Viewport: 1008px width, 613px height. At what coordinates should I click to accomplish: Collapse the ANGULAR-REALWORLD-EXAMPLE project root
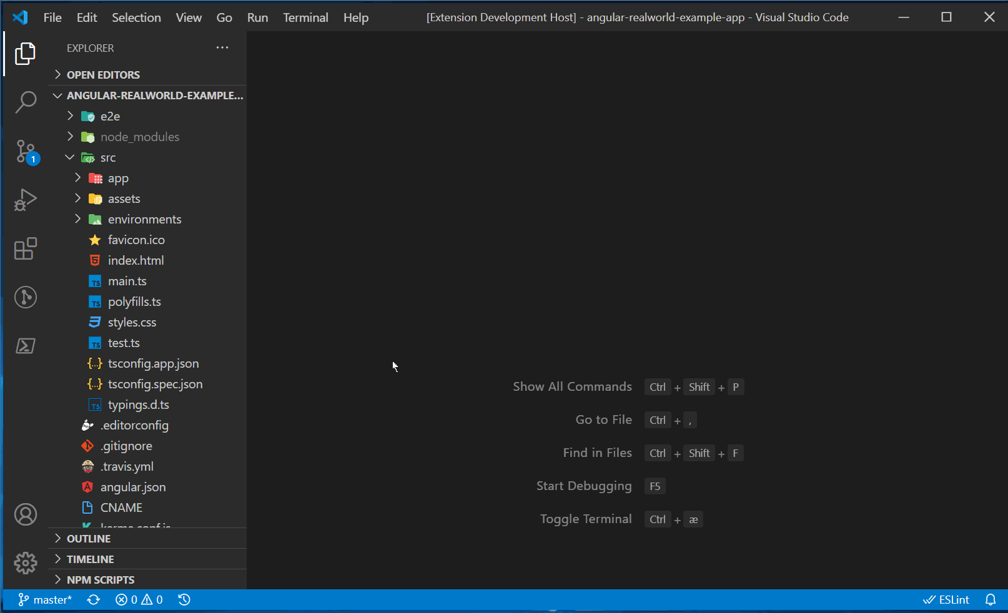coord(147,96)
